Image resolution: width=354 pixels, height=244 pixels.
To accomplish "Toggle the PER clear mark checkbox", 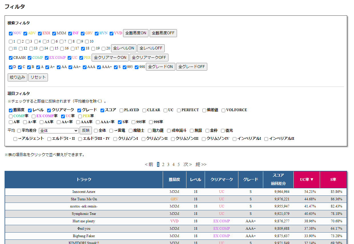I will coord(81,58).
